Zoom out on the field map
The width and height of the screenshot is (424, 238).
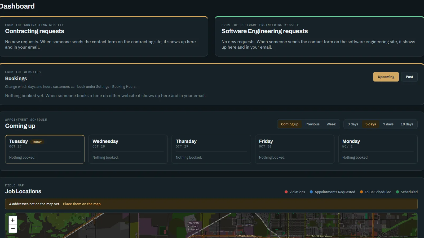[x=13, y=228]
